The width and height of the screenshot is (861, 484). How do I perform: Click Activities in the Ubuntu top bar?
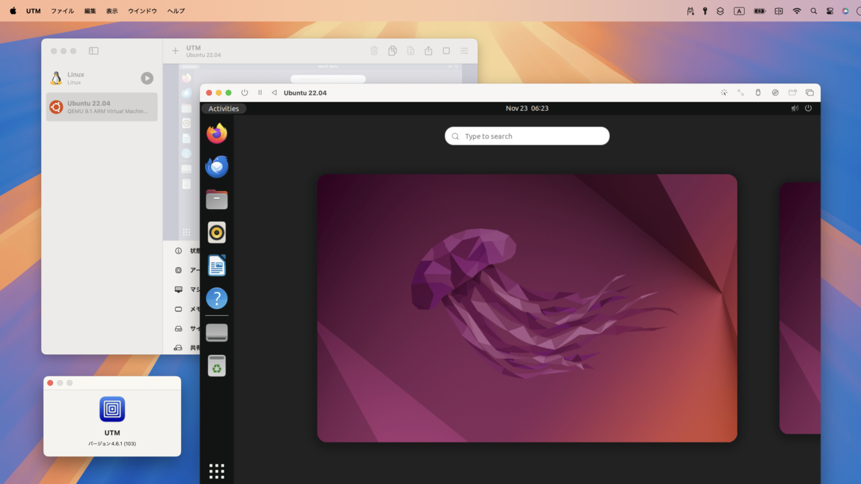click(224, 108)
